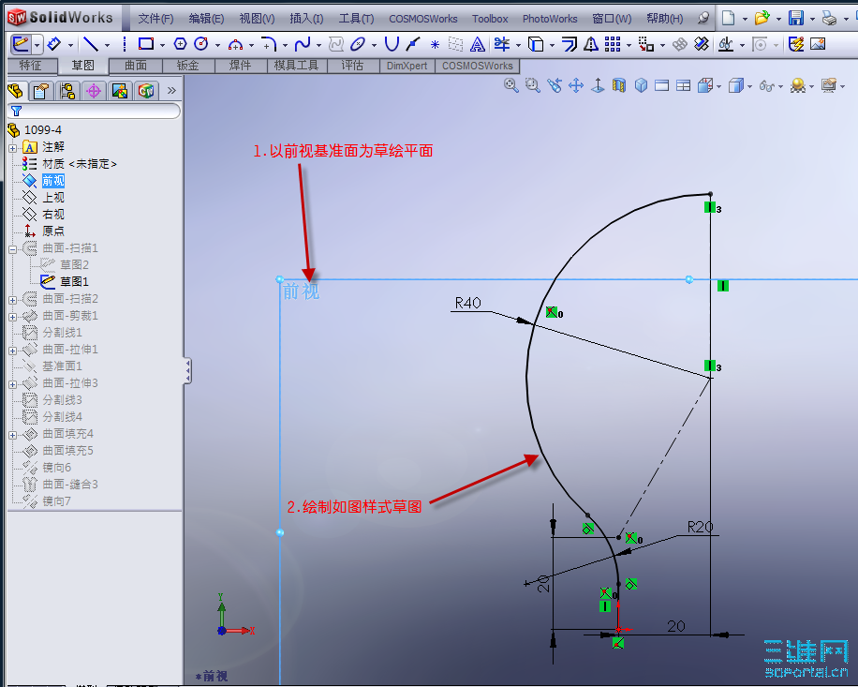Open the 文件(F) menu
The height and width of the screenshot is (687, 858).
pos(155,19)
